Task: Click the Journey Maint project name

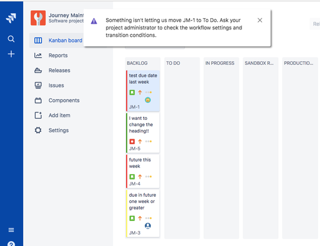Action: pos(66,15)
